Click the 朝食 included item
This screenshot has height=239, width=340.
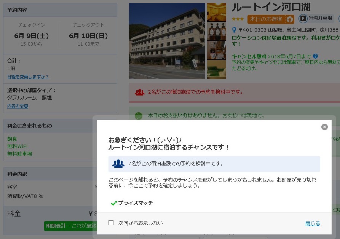point(12,139)
